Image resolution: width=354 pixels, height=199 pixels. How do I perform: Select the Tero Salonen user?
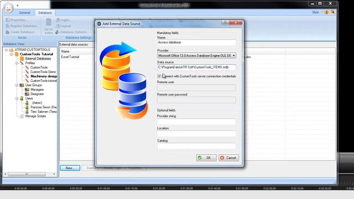pyautogui.click(x=44, y=112)
